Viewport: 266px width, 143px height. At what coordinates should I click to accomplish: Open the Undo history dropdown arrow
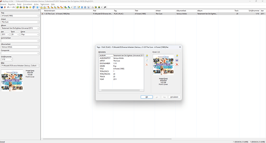click(11, 7)
